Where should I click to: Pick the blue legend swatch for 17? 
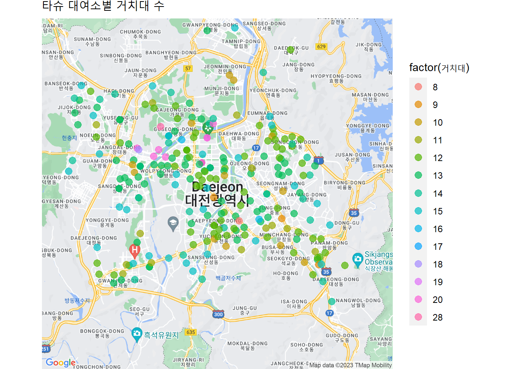[x=418, y=246]
